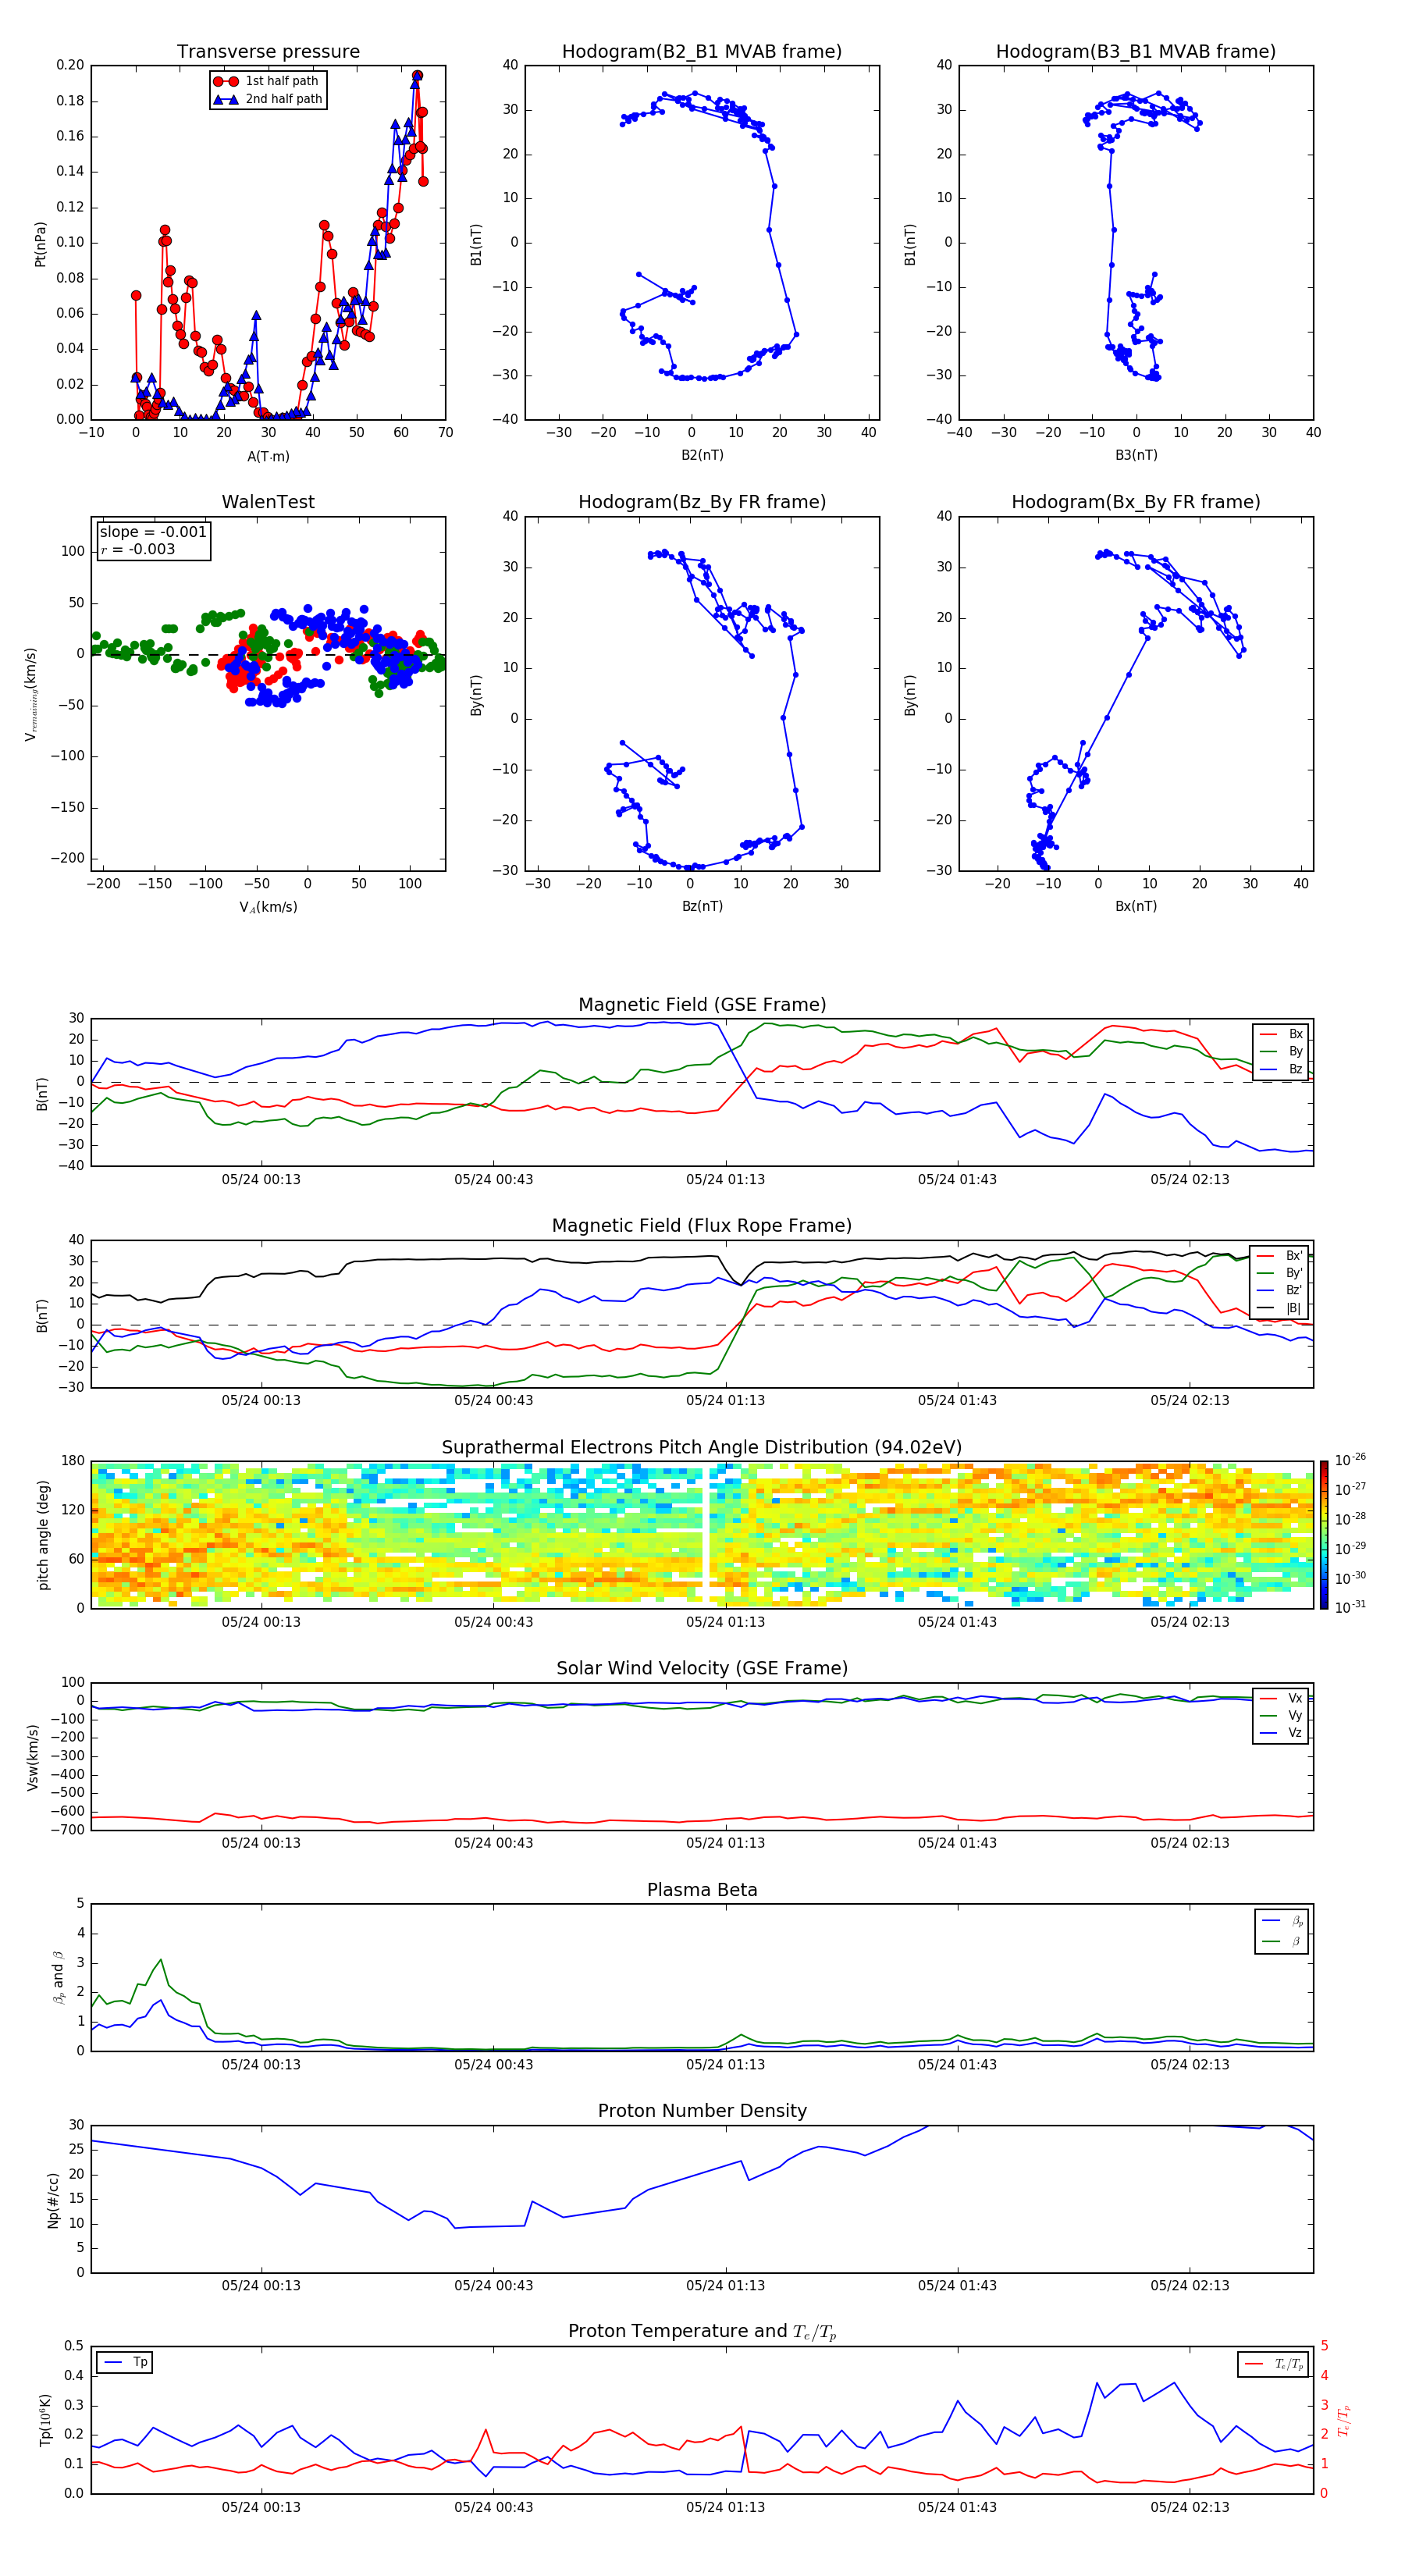Image resolution: width=1405 pixels, height=2576 pixels.
Task: Select the β entry in Plasma Beta legend
Action: 1283,1941
